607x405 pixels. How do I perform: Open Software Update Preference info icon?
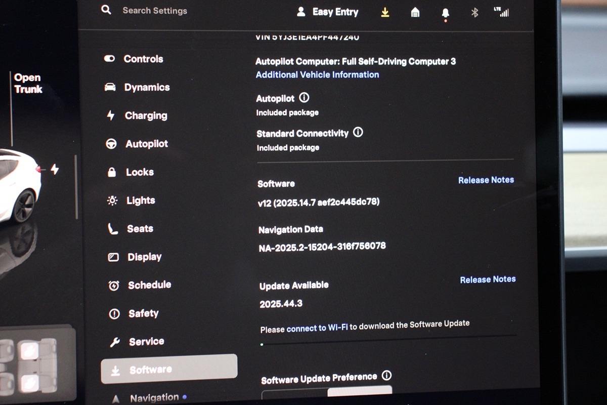coord(386,376)
